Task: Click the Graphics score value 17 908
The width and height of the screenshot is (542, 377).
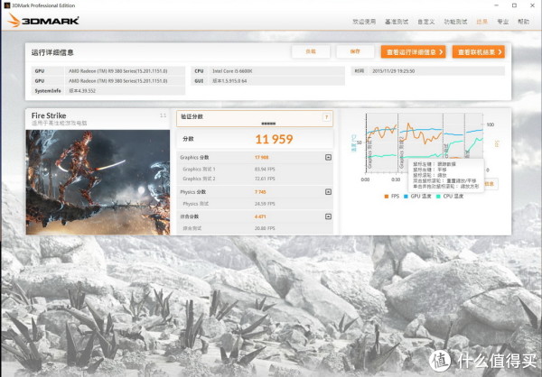Action: pos(262,158)
